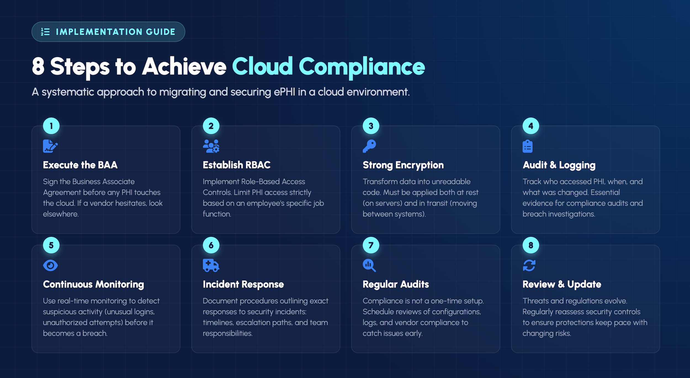690x378 pixels.
Task: Click the key icon for Strong Encryption
Action: (369, 146)
